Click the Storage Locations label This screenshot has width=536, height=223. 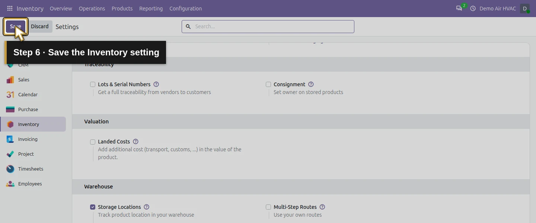tap(119, 207)
